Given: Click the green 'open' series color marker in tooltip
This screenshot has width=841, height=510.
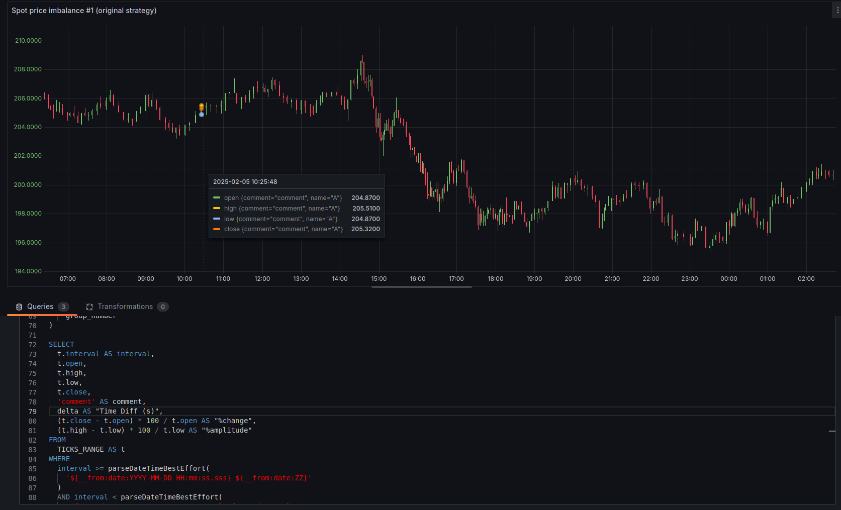Looking at the screenshot, I should tap(217, 198).
